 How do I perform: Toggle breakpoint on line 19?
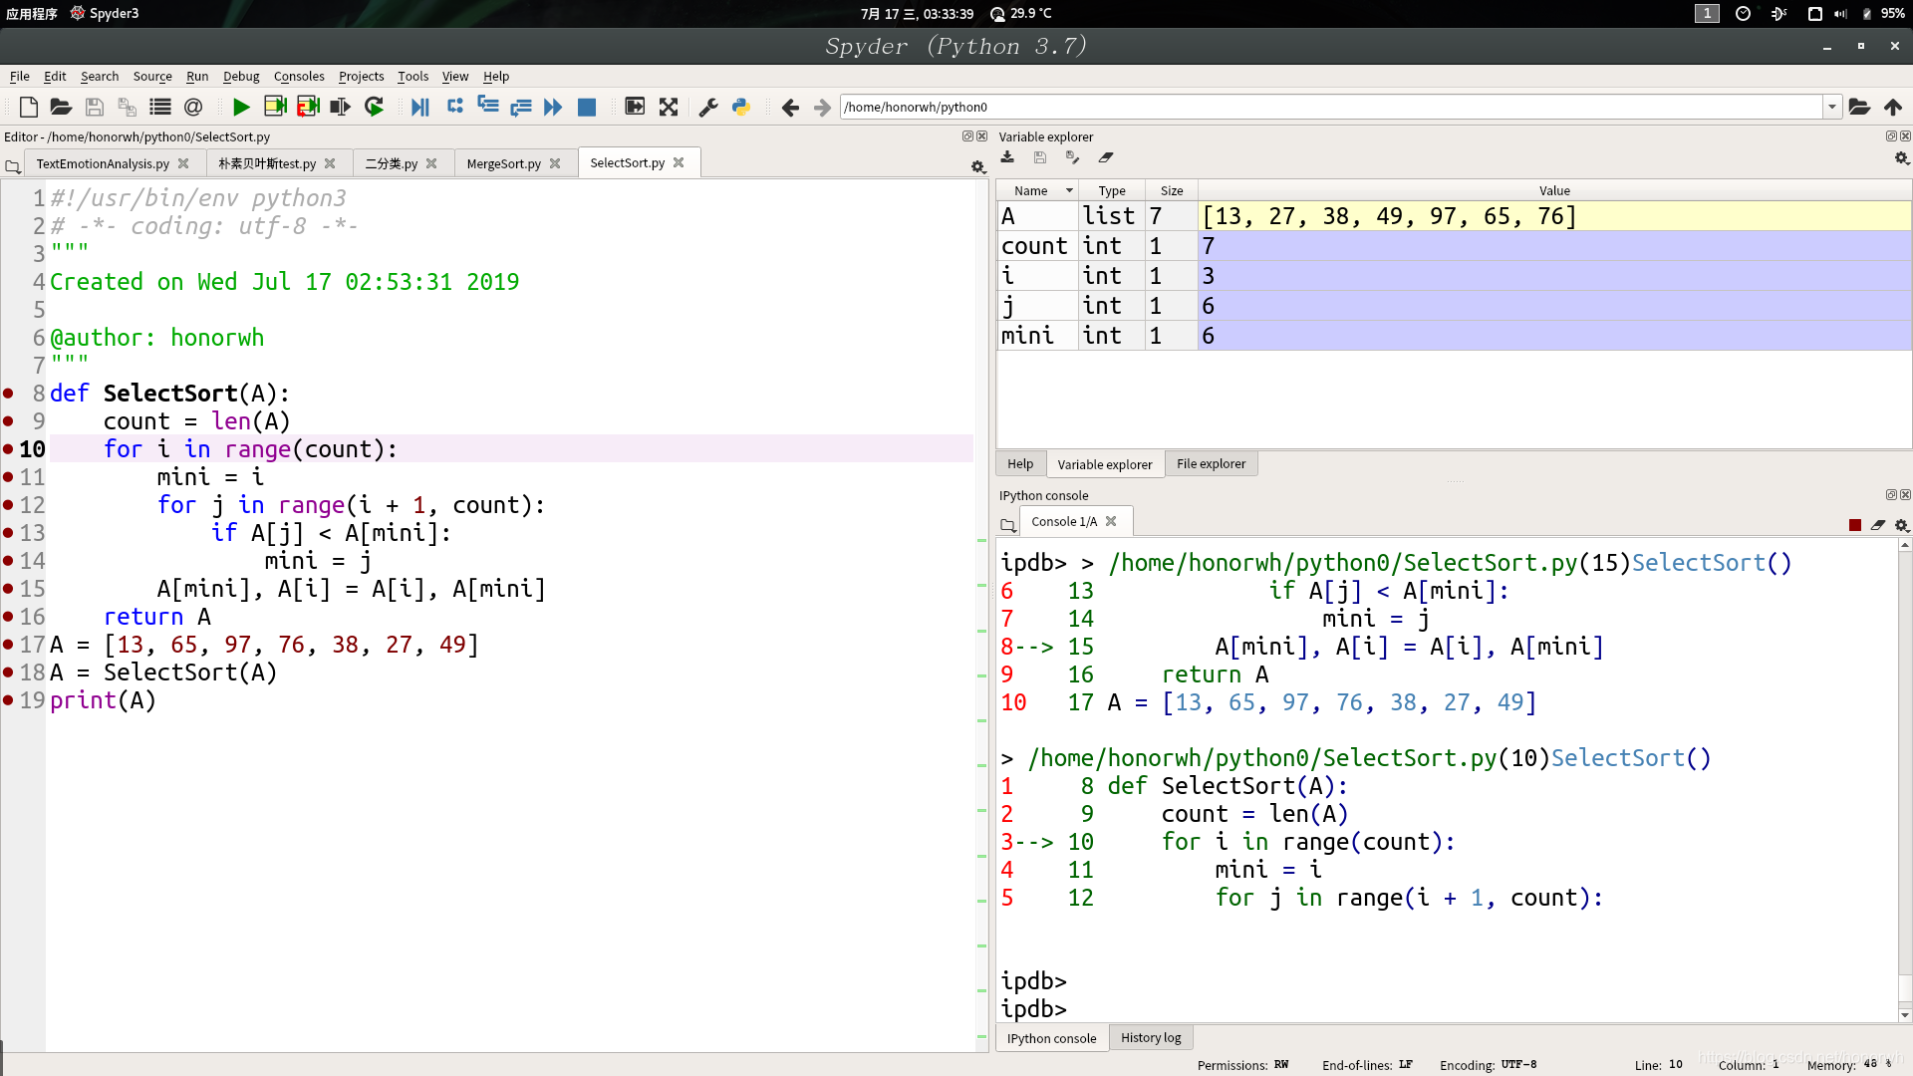[8, 700]
